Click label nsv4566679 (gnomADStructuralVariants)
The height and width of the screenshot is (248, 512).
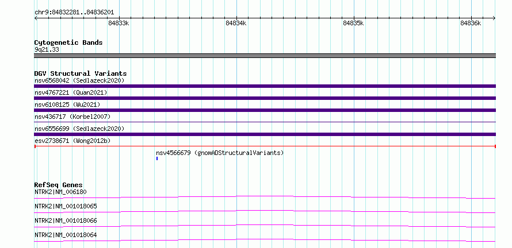(x=220, y=153)
